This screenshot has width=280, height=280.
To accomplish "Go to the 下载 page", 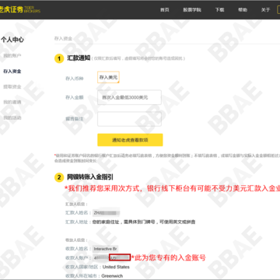I will 219,10.
